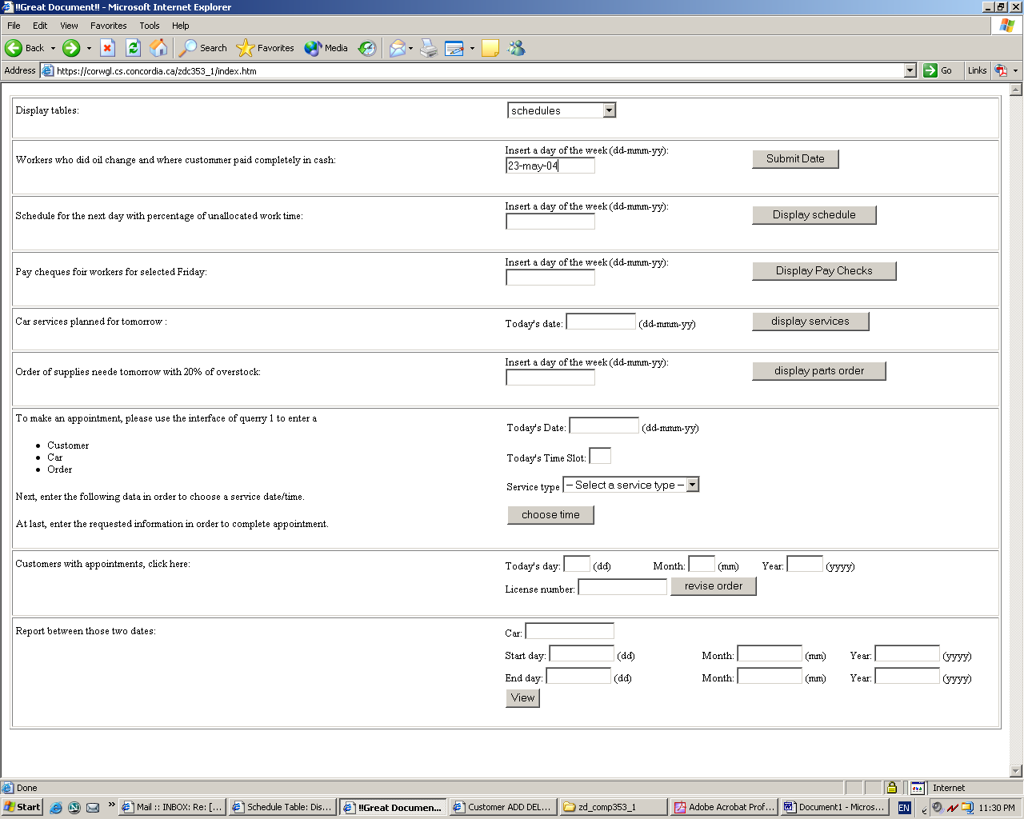Screen dimensions: 1024x819
Task: Expand the quick launch overflow chevron
Action: tap(111, 805)
